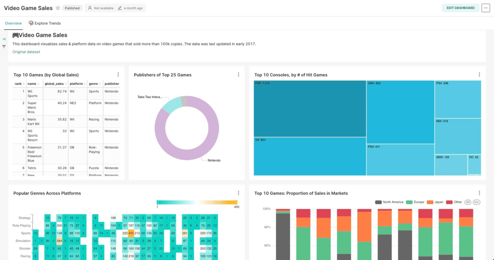The width and height of the screenshot is (494, 260).
Task: Open the Proportion of Sales chart menu
Action: coord(479,193)
